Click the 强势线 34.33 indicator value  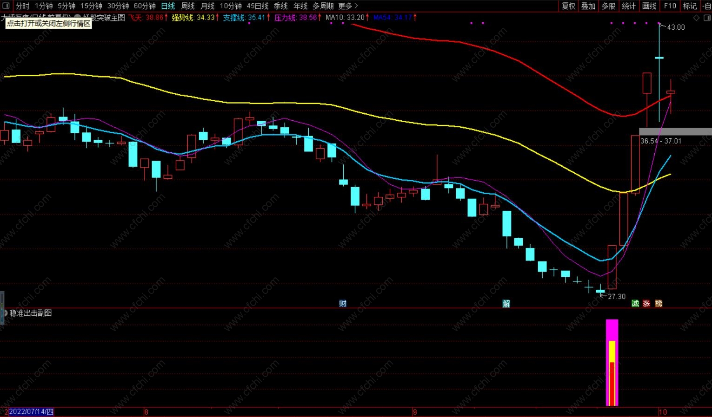[x=195, y=17]
